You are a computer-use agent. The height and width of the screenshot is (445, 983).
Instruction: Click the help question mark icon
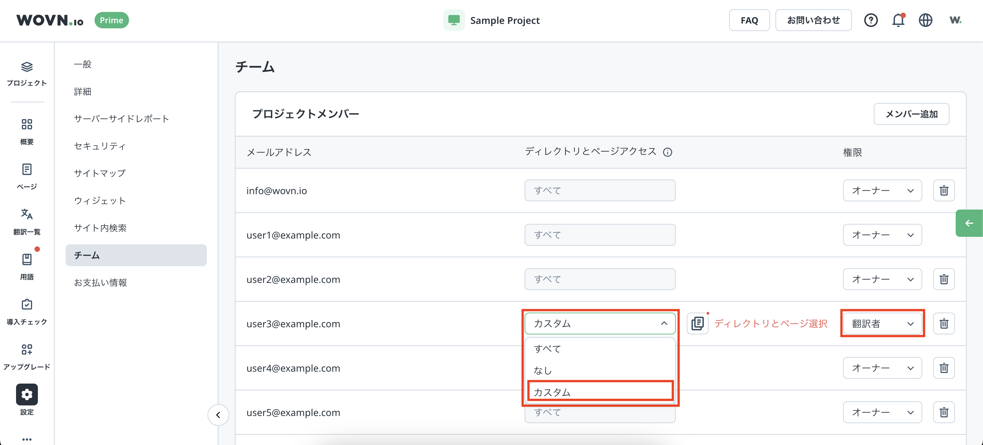tap(871, 20)
